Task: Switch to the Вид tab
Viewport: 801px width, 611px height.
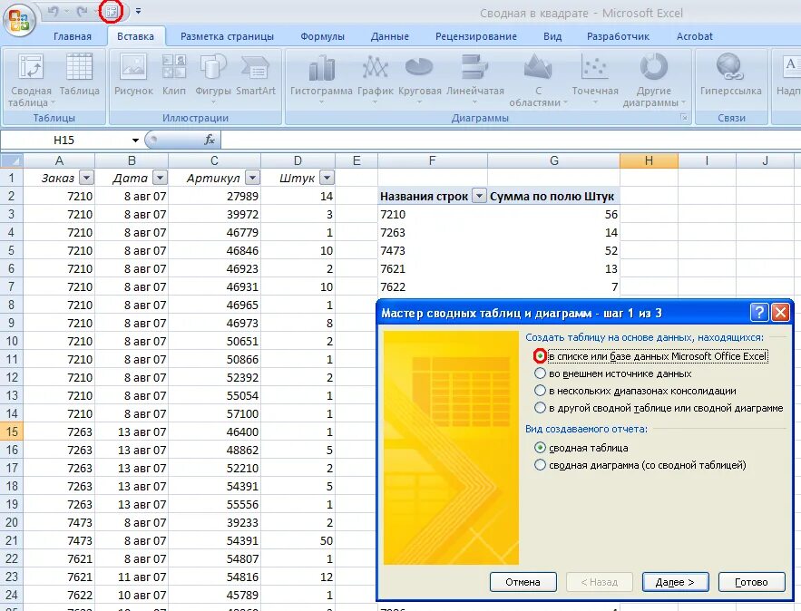Action: tap(552, 36)
